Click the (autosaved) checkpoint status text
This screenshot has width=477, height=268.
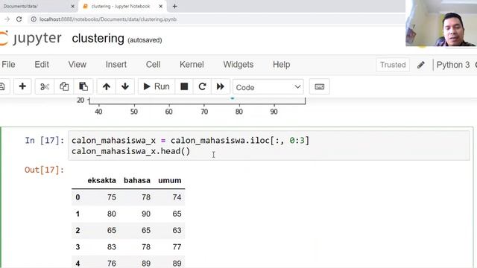pos(145,40)
